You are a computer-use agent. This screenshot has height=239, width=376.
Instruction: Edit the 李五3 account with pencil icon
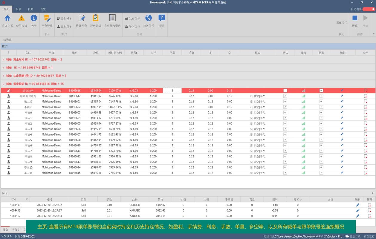342,128
